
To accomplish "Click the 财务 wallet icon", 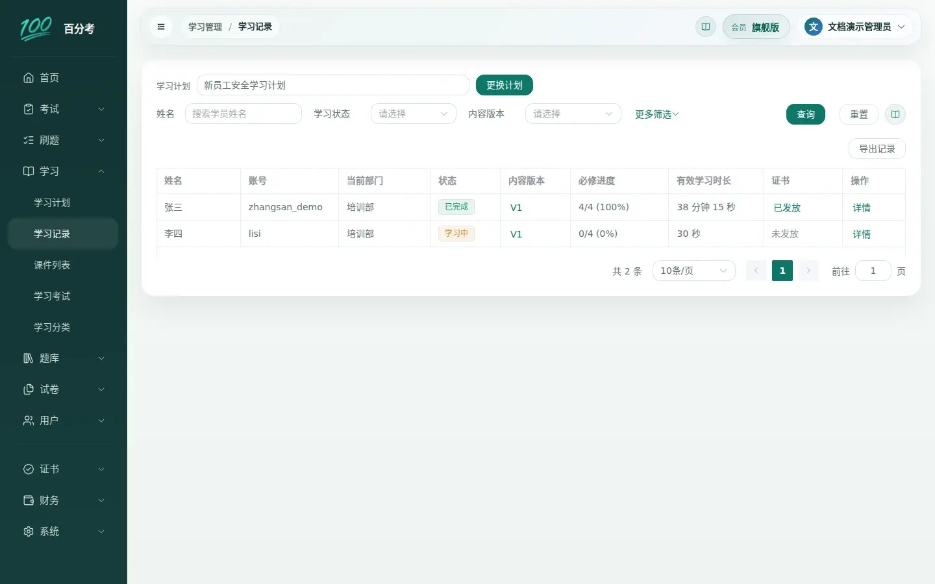I will click(29, 500).
